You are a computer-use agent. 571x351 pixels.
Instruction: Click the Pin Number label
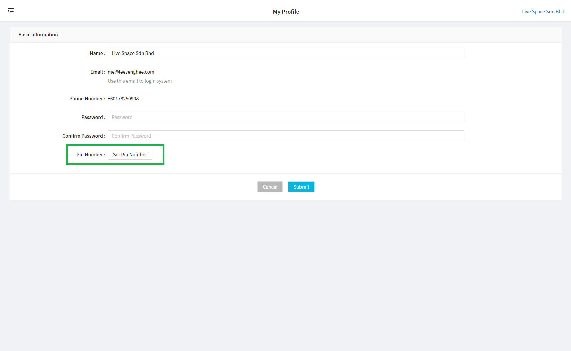89,154
